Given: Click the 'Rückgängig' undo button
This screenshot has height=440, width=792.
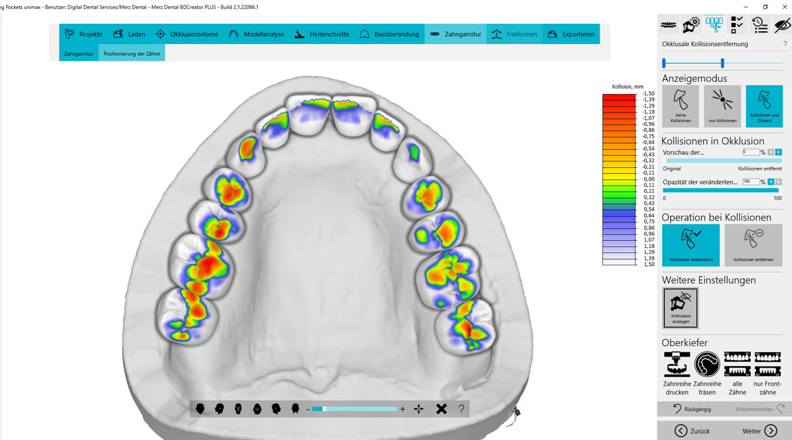Looking at the screenshot, I should coord(692,409).
